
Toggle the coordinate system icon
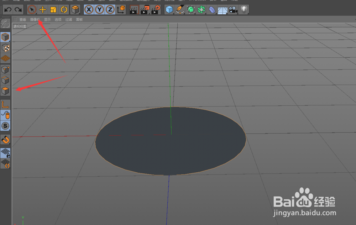pyautogui.click(x=121, y=10)
